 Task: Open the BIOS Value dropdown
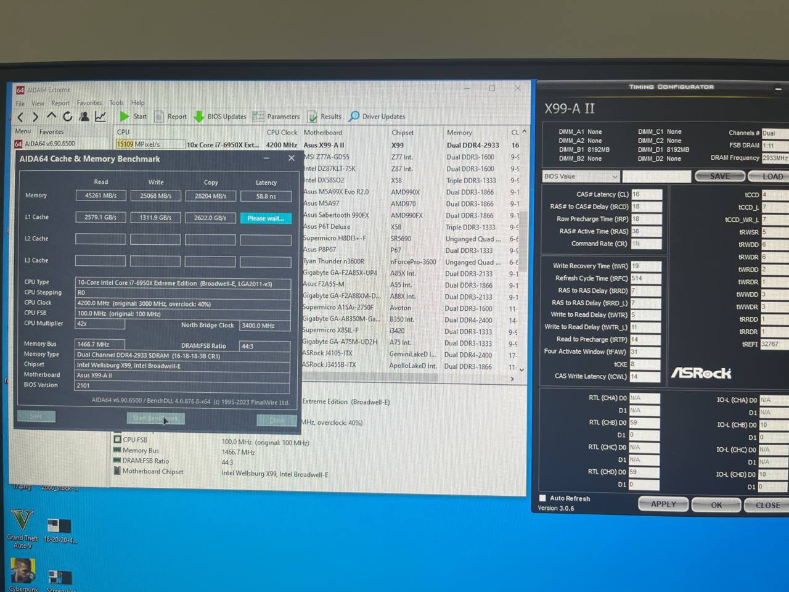[x=580, y=176]
